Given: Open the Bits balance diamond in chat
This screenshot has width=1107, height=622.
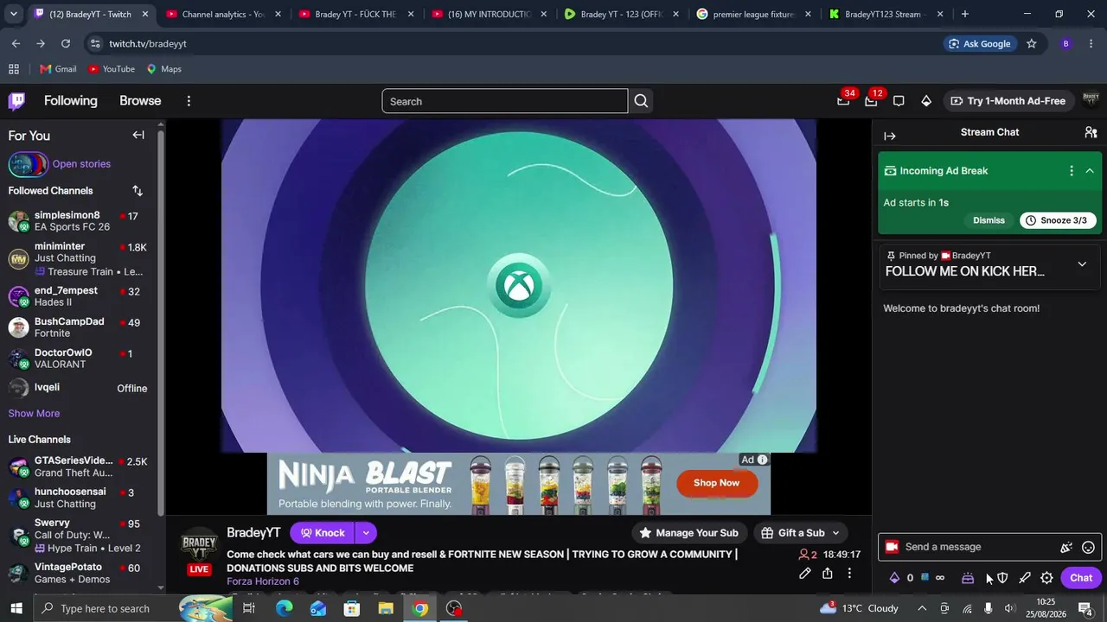Looking at the screenshot, I should click(895, 578).
